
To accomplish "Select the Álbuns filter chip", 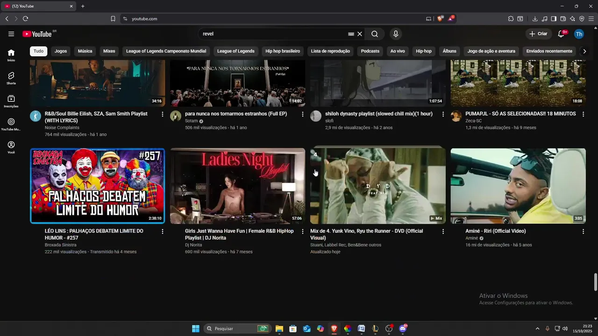I will pyautogui.click(x=449, y=51).
